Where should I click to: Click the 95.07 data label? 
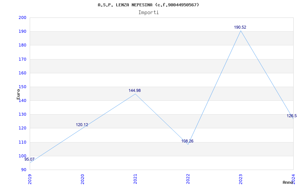(30, 160)
